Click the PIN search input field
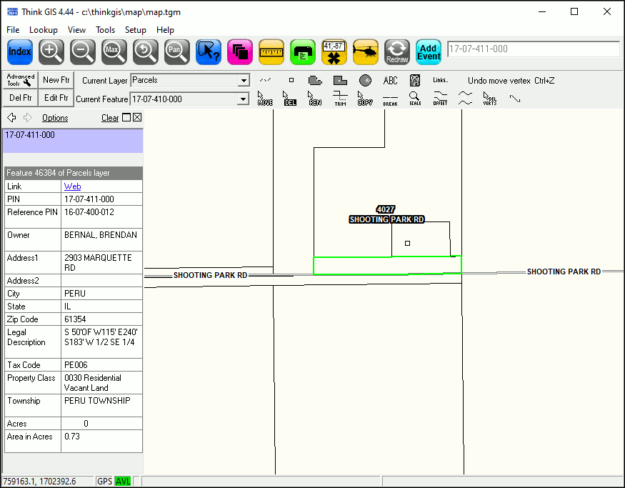 [533, 49]
